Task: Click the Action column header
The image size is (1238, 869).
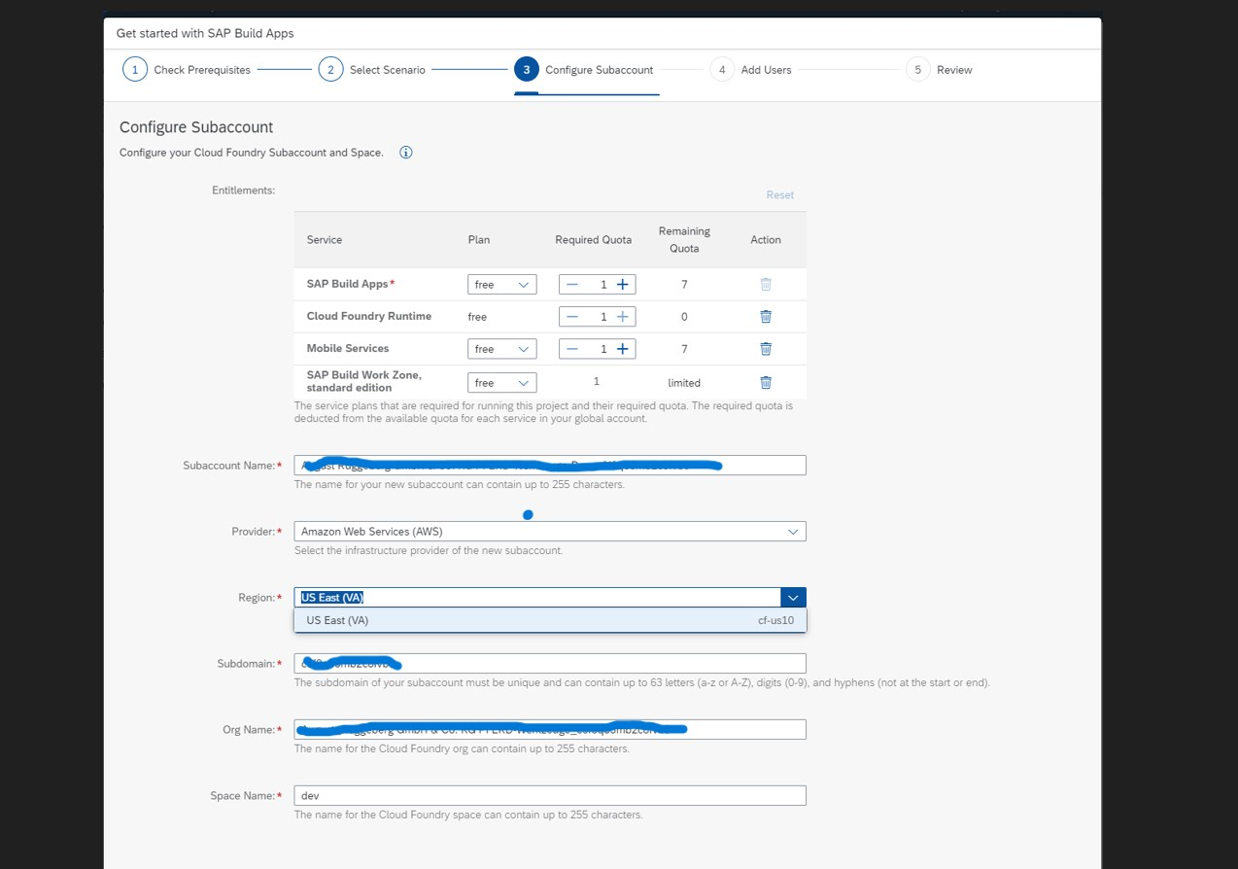Action: tap(766, 240)
